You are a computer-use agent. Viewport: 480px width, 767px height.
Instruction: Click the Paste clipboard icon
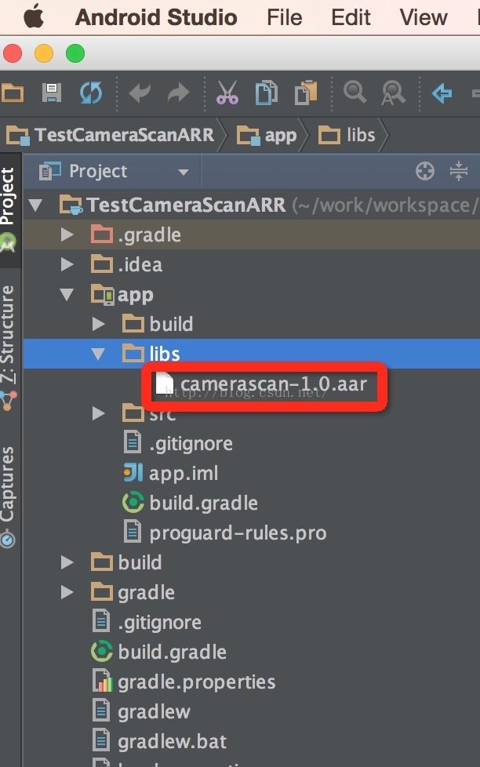pos(305,93)
